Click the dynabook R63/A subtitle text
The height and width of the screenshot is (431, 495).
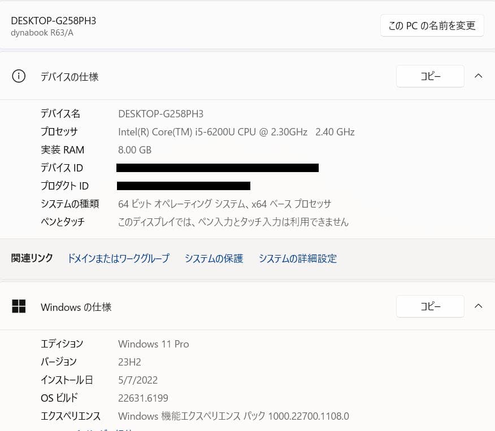(42, 33)
